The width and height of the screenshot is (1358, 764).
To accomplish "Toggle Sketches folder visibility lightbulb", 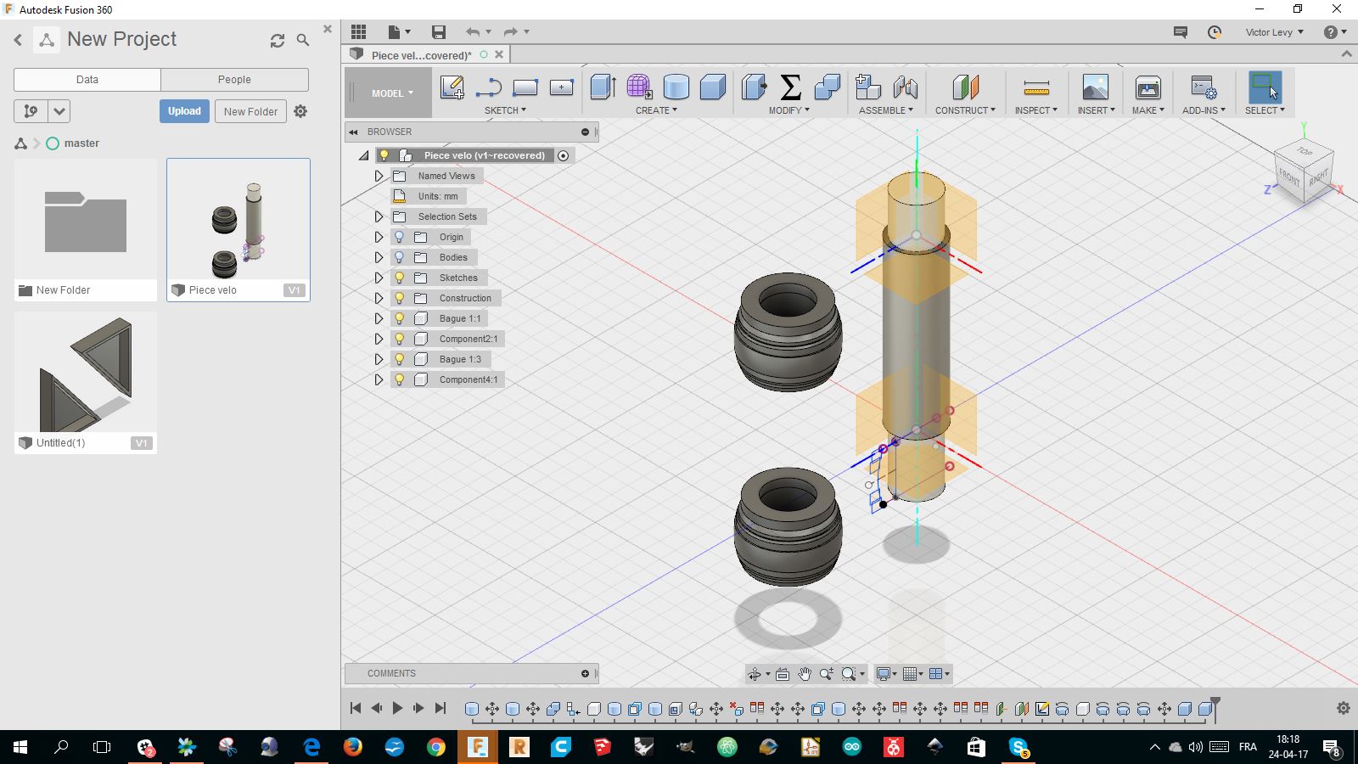I will click(x=400, y=278).
